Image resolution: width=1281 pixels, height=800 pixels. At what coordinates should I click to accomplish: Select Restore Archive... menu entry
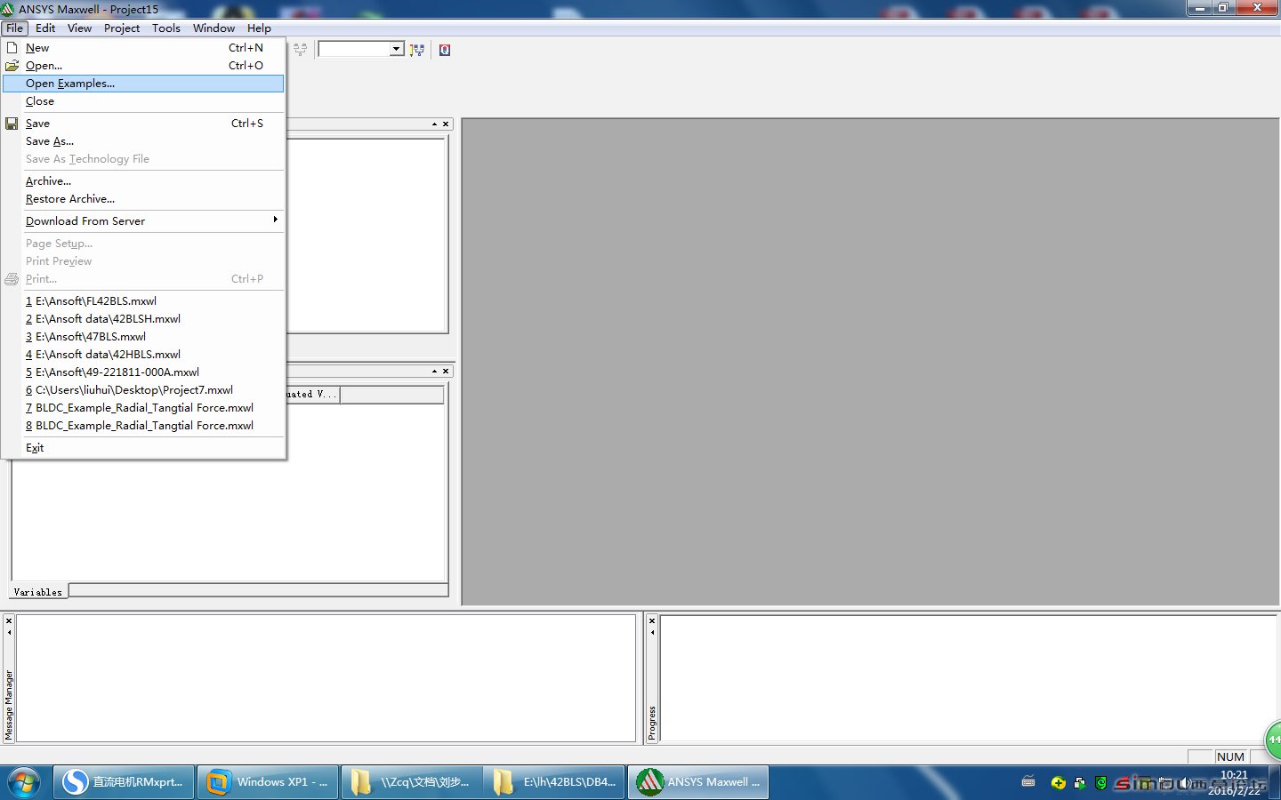pos(143,199)
